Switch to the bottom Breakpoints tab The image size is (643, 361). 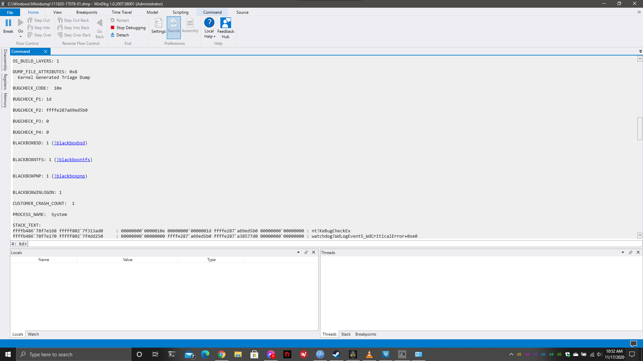366,334
